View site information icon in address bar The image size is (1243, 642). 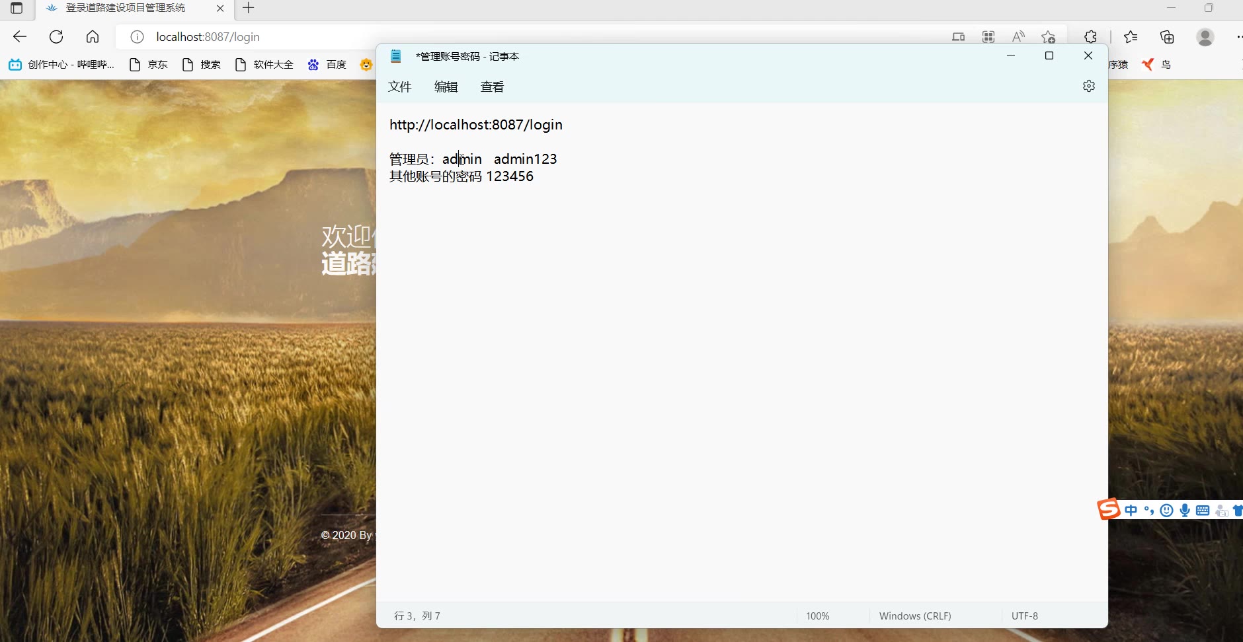tap(137, 37)
